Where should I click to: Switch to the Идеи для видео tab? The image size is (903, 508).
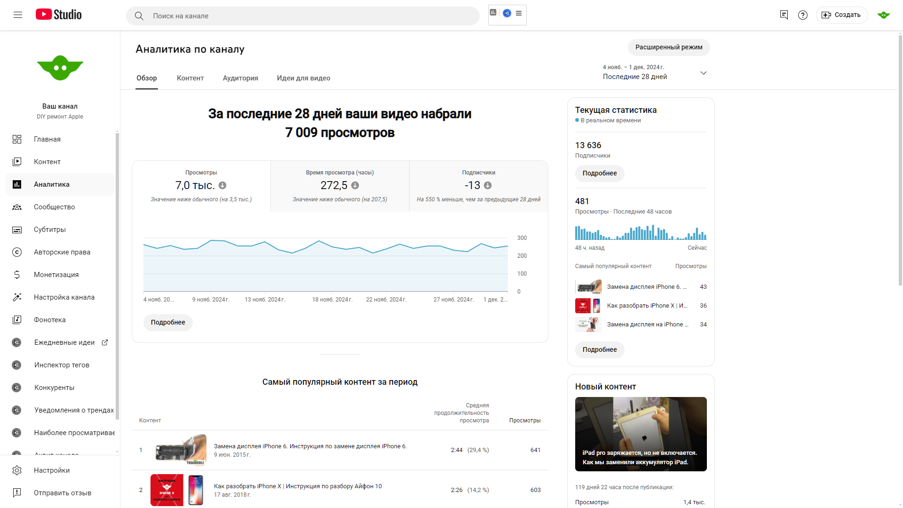tap(303, 78)
